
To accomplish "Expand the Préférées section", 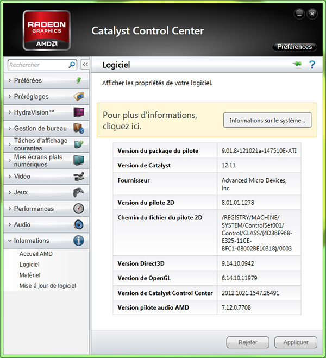I will pyautogui.click(x=10, y=80).
